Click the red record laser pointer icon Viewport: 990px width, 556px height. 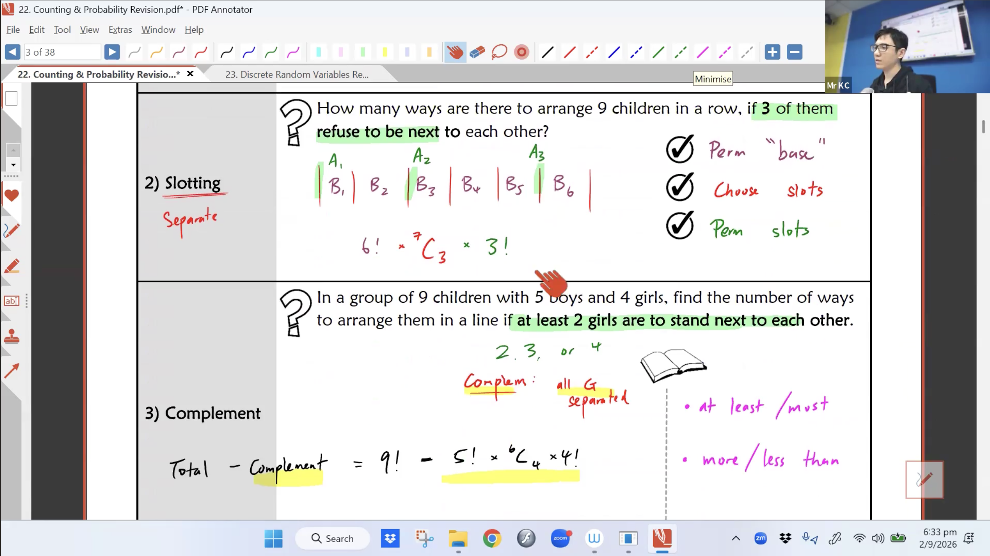521,52
